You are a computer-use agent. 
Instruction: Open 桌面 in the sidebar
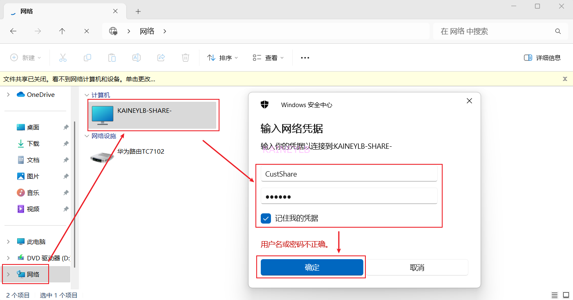pyautogui.click(x=33, y=127)
